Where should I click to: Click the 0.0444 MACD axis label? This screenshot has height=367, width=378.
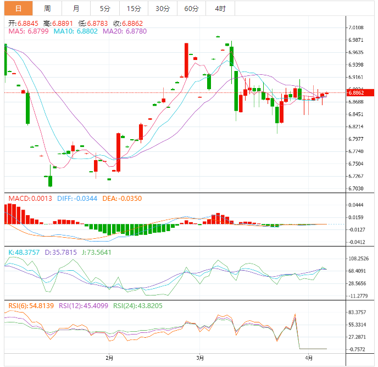[x=356, y=205]
